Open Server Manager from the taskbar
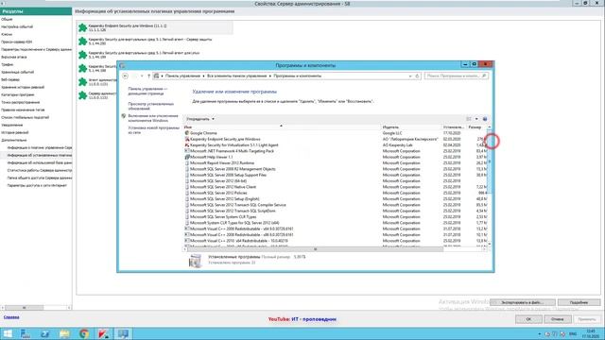Image resolution: width=605 pixels, height=340 pixels. (x=26, y=333)
